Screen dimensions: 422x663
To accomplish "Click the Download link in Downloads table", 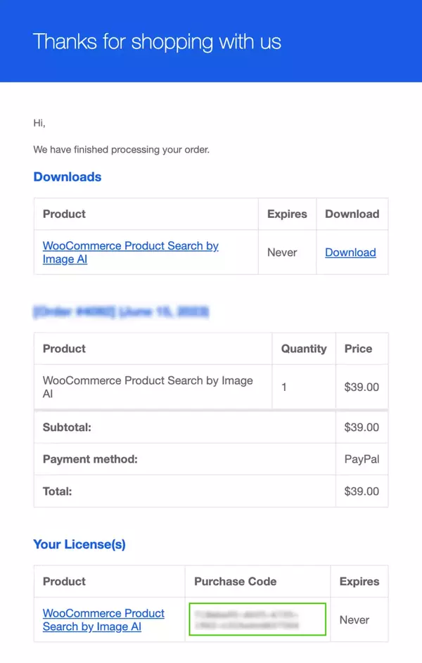I will 350,252.
